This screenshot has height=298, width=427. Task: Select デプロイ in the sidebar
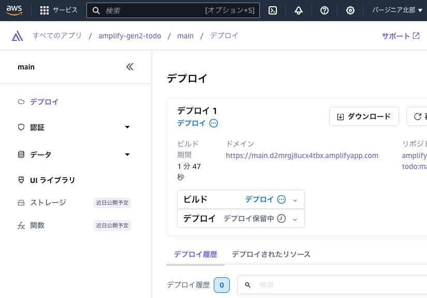click(x=44, y=102)
